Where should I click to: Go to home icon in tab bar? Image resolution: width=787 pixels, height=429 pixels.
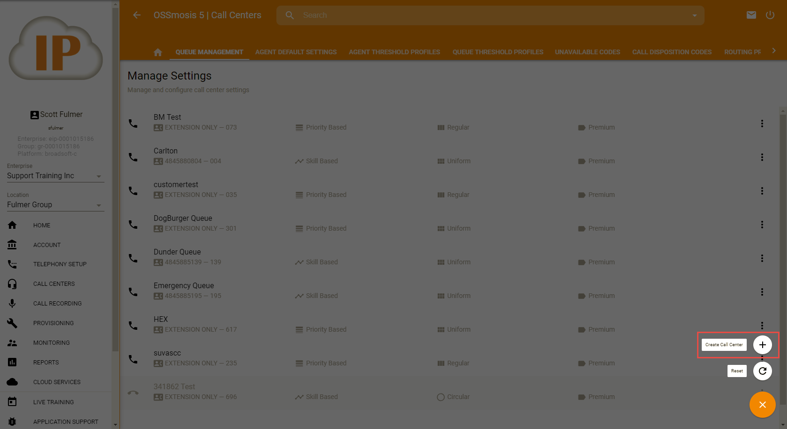tap(158, 52)
